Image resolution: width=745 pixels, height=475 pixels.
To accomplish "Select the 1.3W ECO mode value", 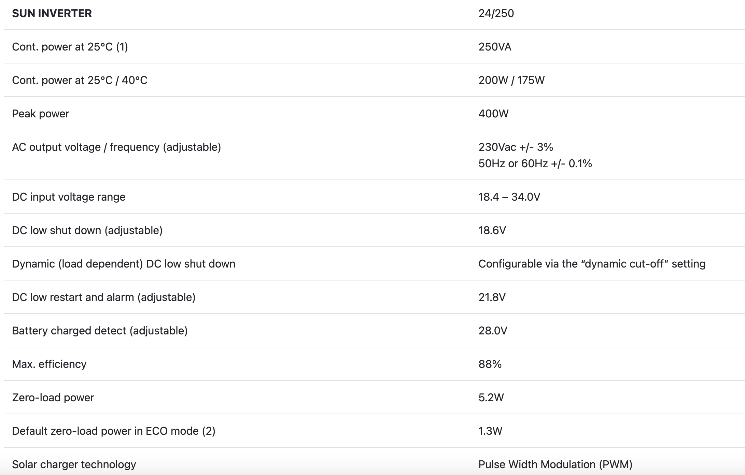I will tap(490, 431).
